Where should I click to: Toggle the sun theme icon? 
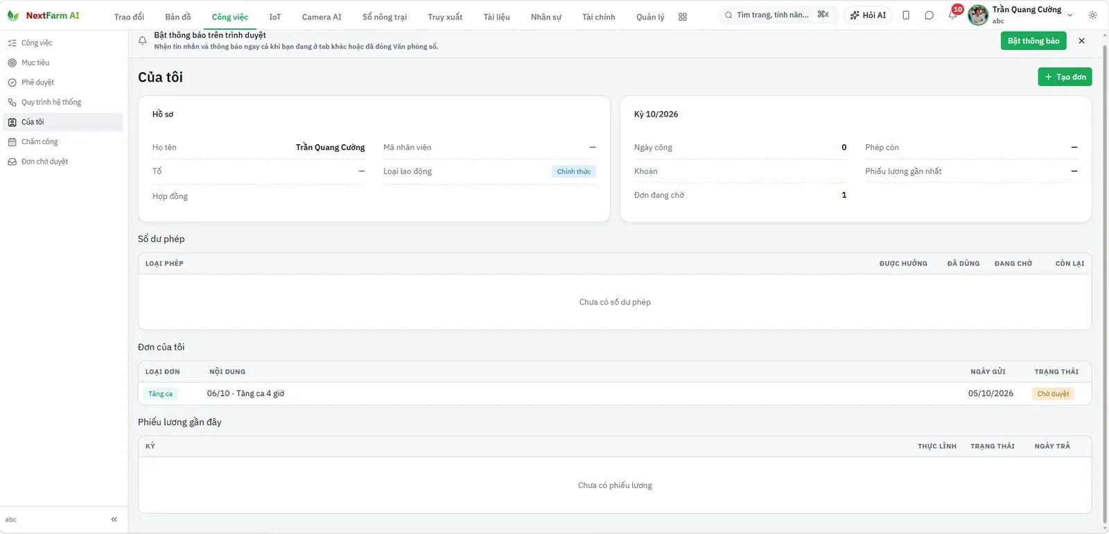[1093, 15]
